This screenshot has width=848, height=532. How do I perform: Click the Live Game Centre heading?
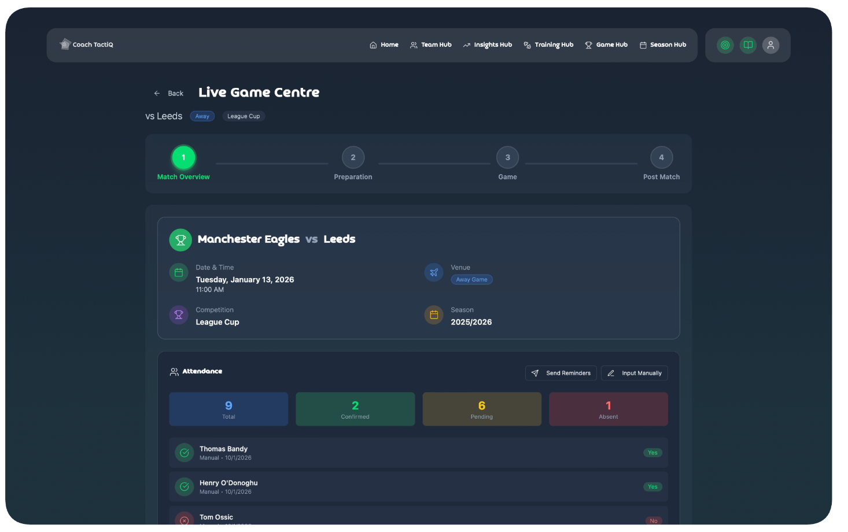click(259, 93)
